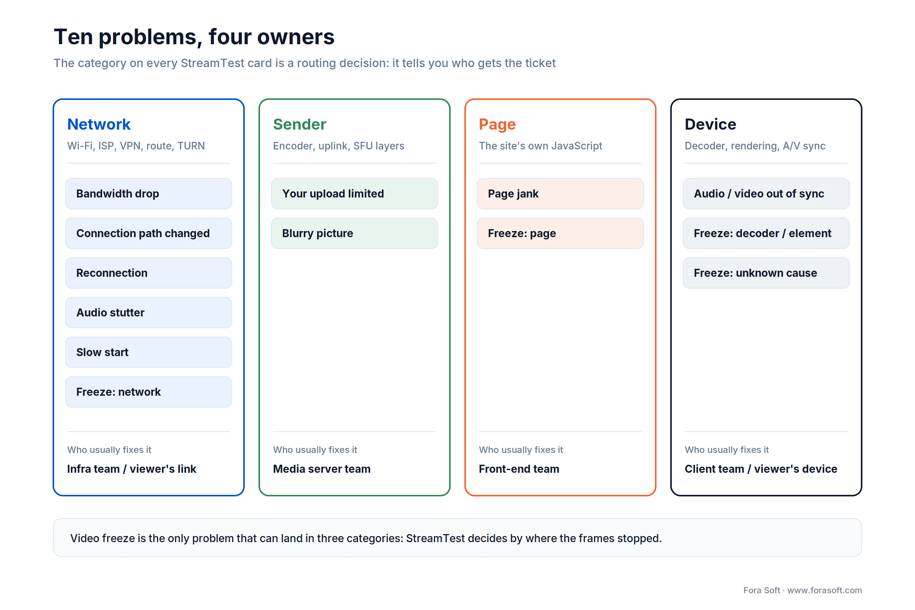Click the Fora Soft www.forasoft.com credit
This screenshot has width=915, height=610.
(803, 590)
